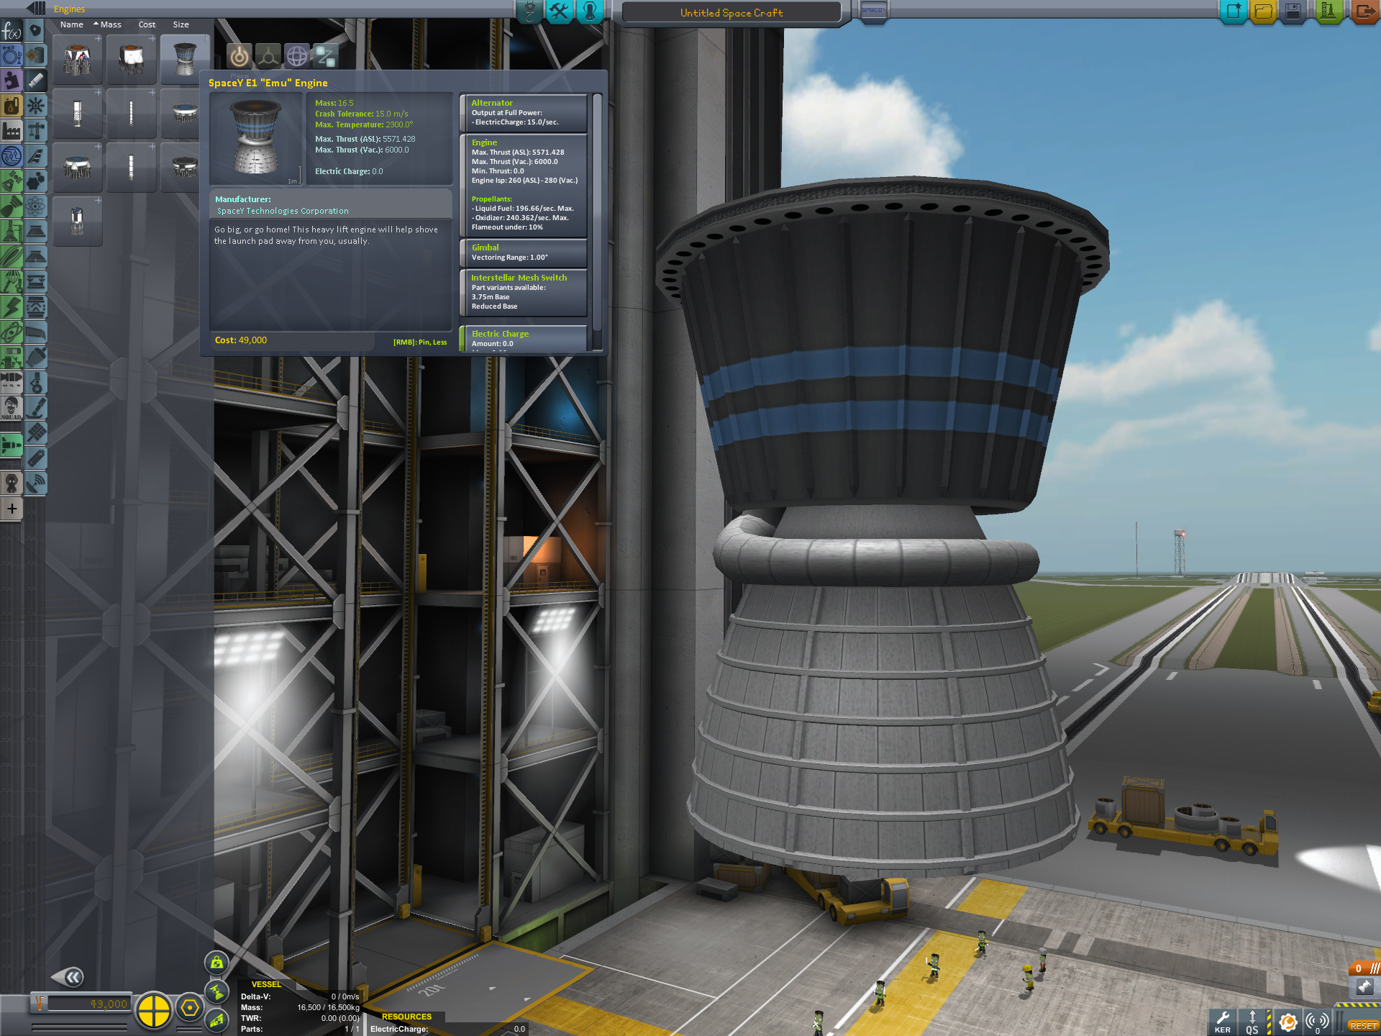This screenshot has height=1036, width=1381.
Task: Switch to the Crew assignment mode
Action: pos(590,12)
